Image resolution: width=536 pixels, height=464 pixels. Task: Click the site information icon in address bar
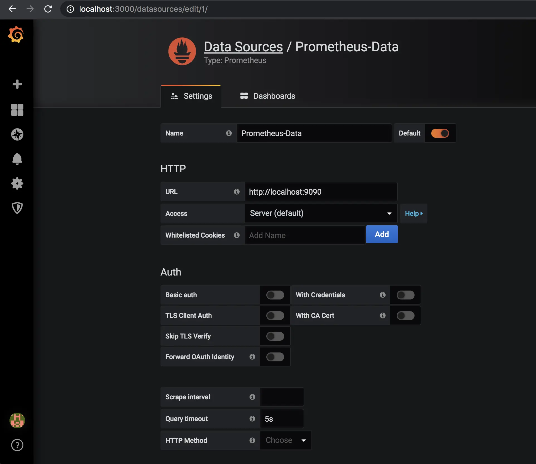click(x=70, y=9)
